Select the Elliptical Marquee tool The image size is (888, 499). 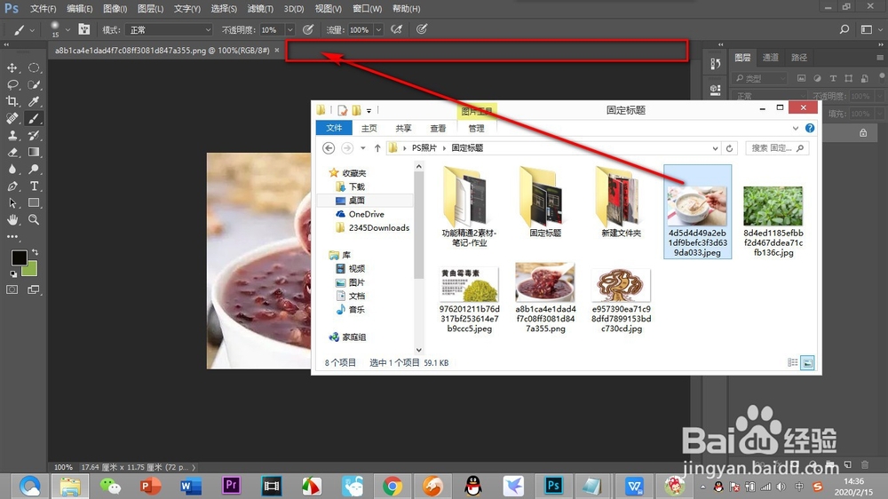34,68
